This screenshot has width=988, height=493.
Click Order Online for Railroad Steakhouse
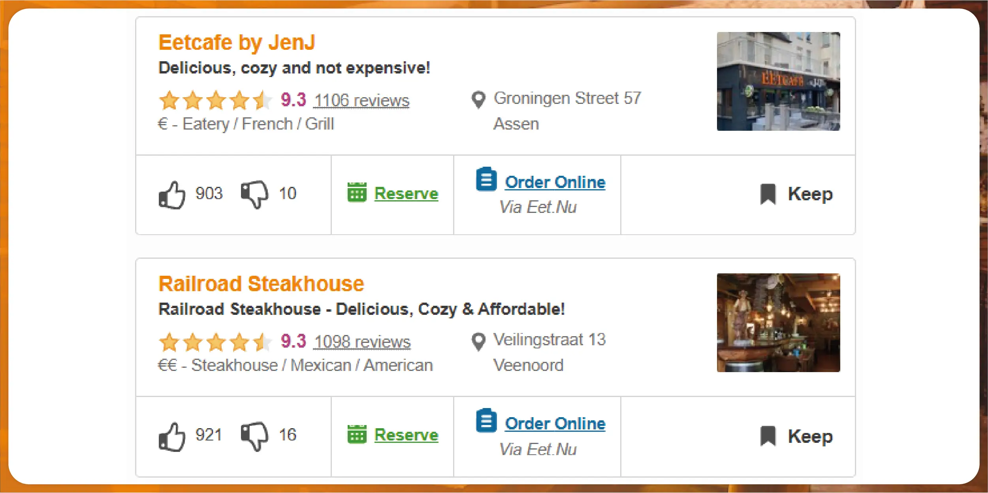[555, 423]
